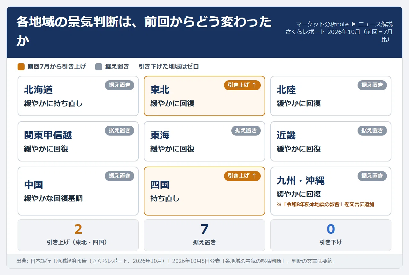Click the 令和8年熊本地震の影響 note text
This screenshot has height=275, width=409.
point(325,204)
